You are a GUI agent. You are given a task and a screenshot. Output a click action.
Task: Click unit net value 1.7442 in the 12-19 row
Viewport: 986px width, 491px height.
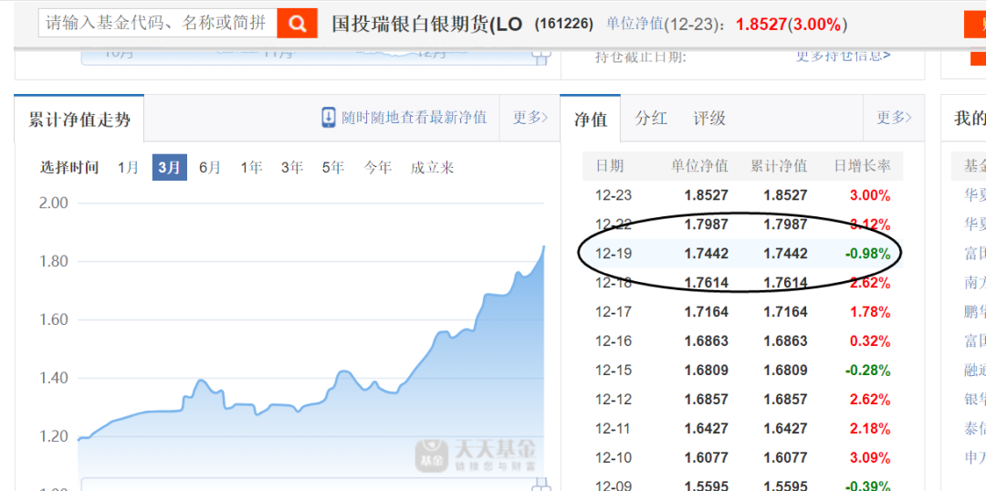706,254
